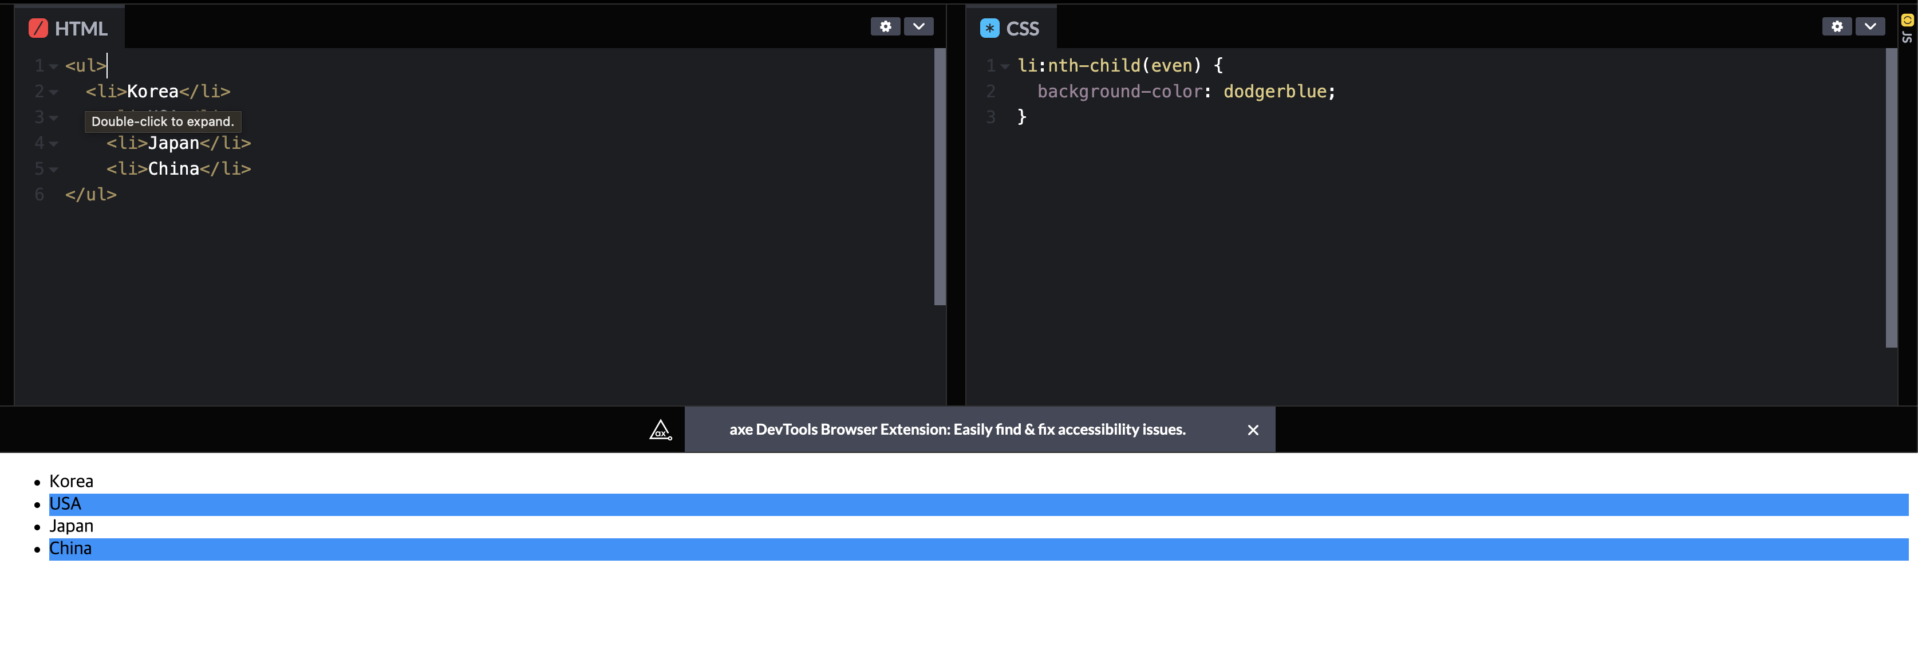Click the HTML editor vertical scrollbar
The width and height of the screenshot is (1918, 654).
[940, 176]
